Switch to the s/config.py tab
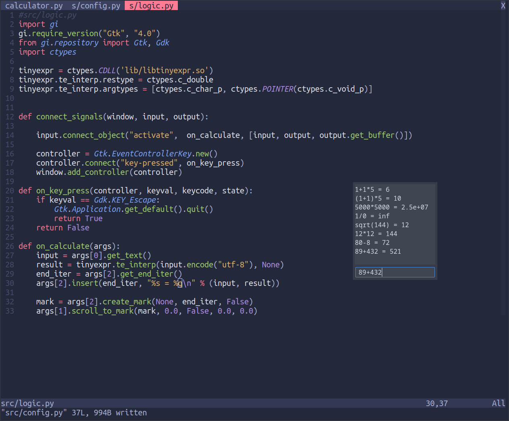 tap(96, 6)
